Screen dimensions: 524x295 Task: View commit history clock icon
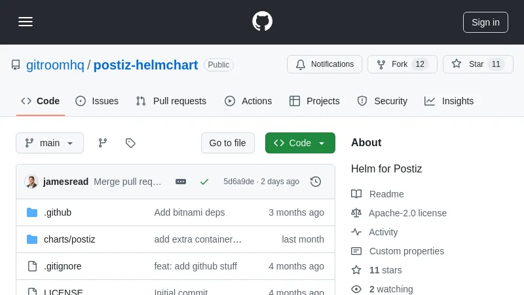click(316, 182)
